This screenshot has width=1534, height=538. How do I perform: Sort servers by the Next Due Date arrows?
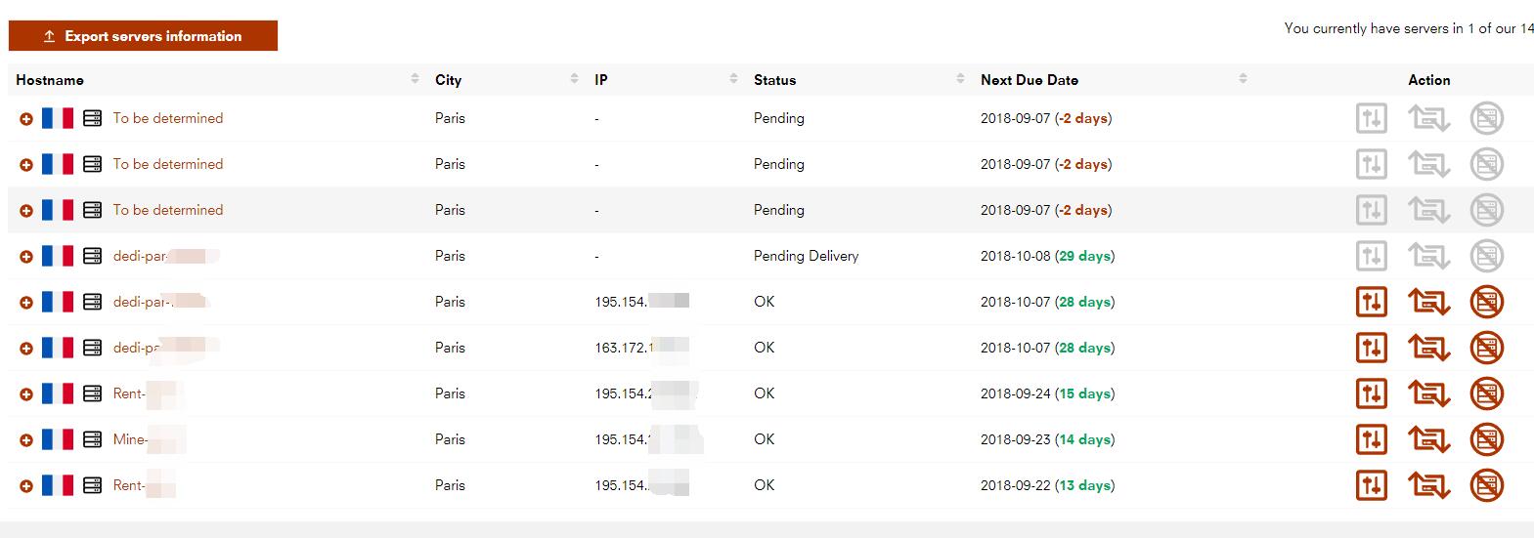[1243, 79]
